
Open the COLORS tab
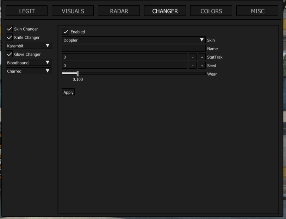211,11
